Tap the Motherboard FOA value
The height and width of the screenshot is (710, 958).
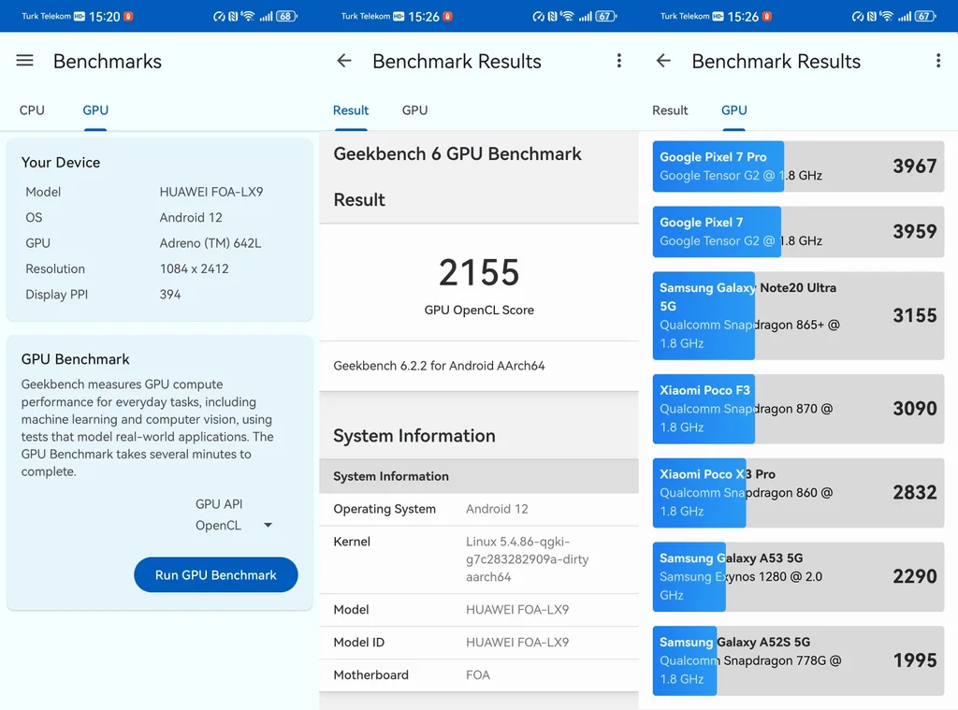coord(478,674)
